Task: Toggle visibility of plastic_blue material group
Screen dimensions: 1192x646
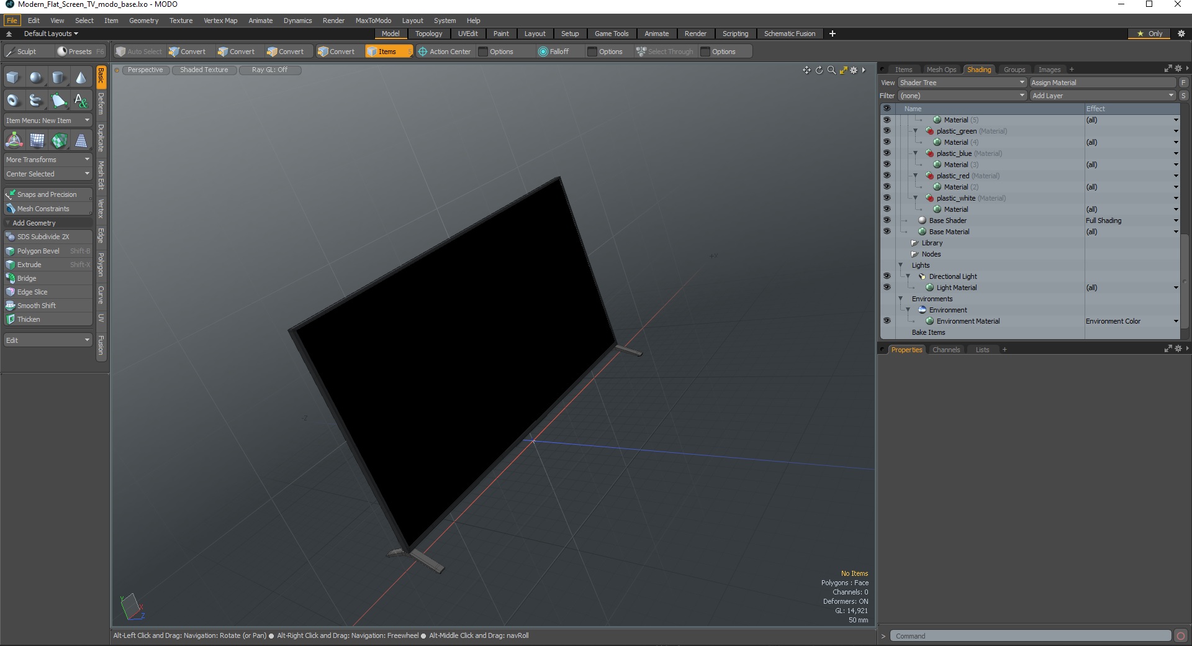Action: click(x=887, y=153)
